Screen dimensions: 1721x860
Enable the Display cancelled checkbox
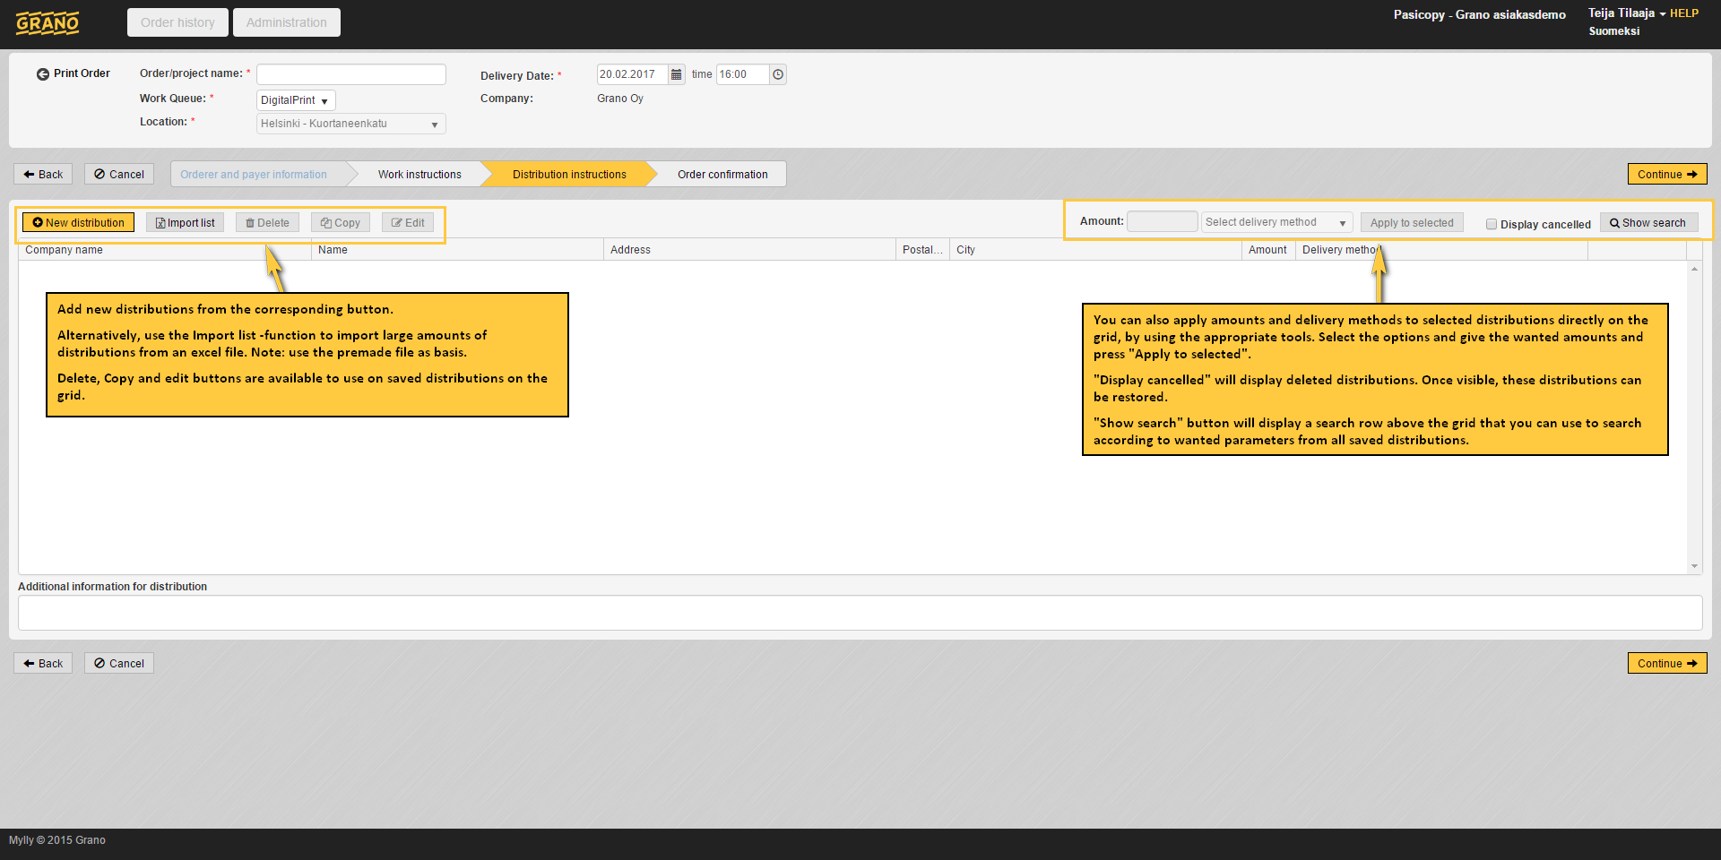click(1492, 224)
